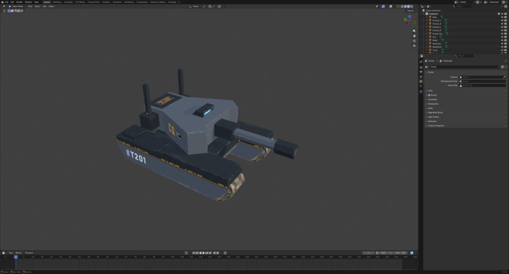
Task: Click the eyedropper next to Camera field
Action: 504,77
